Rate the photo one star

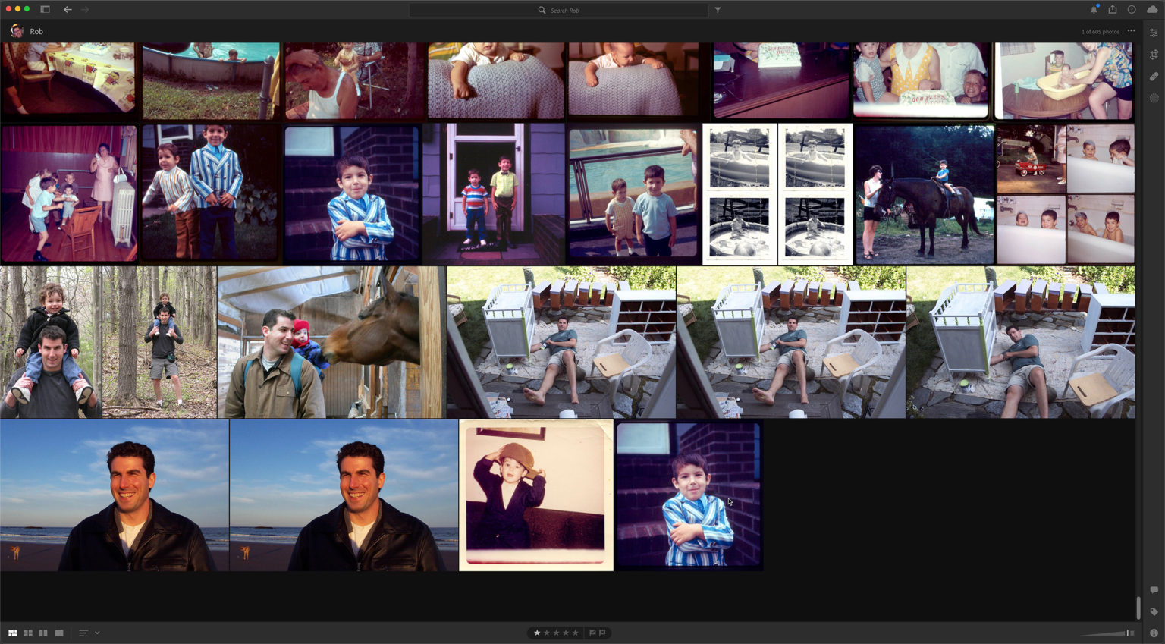click(x=537, y=632)
